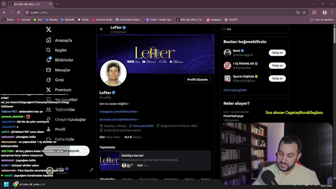Open Belal profile avatar suggestion
Viewport: 336px width, 189px height.
pyautogui.click(x=227, y=53)
